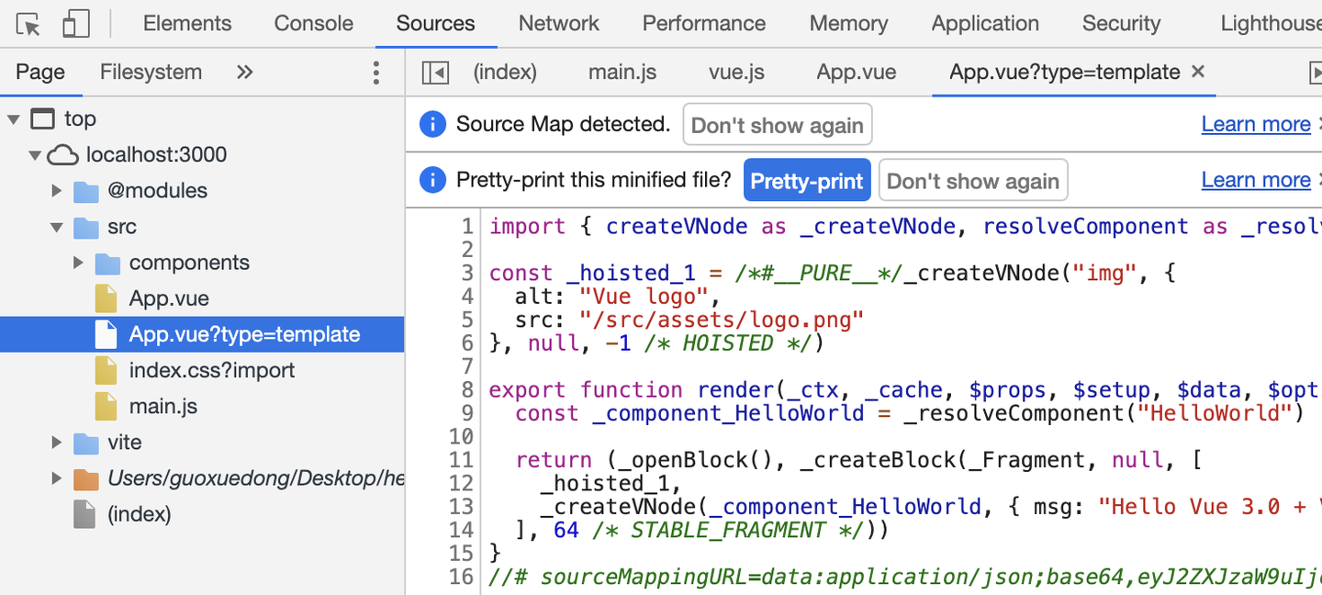Click the Pretty-print info icon
This screenshot has height=595, width=1322.
(432, 180)
